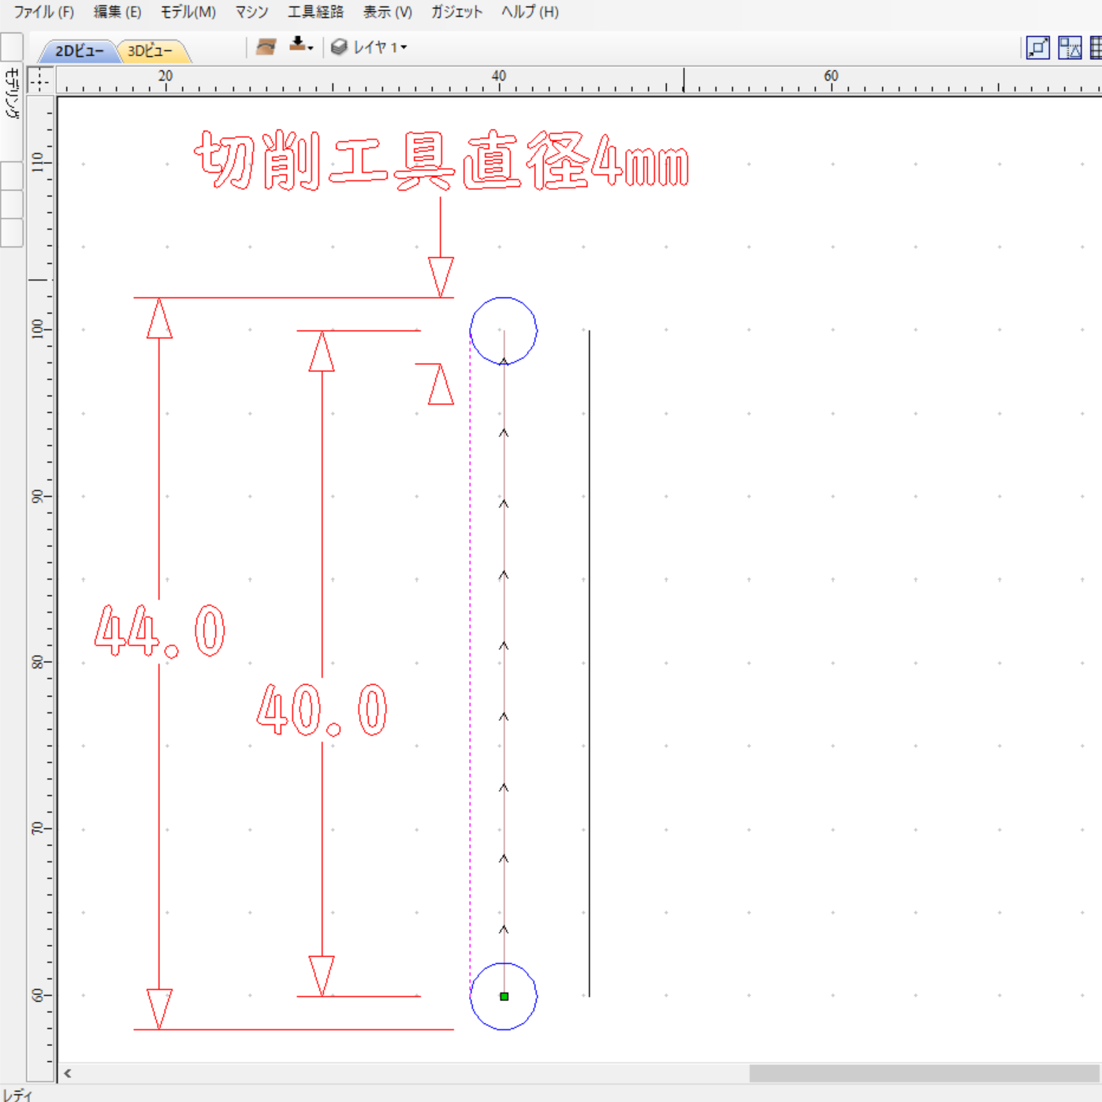Click the horizontal scrollbar left arrow
Screen dimensions: 1102x1102
pyautogui.click(x=69, y=1073)
